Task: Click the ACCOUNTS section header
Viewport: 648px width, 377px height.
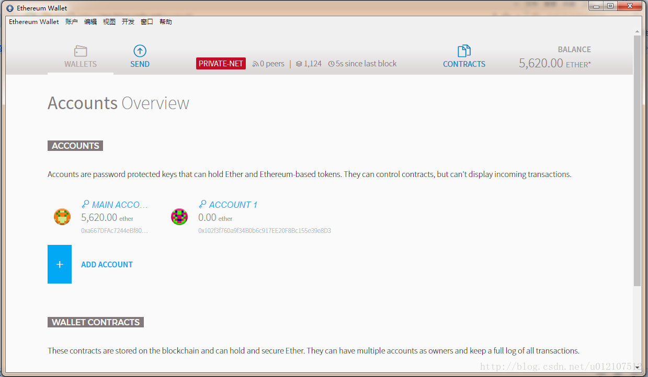Action: click(x=75, y=146)
